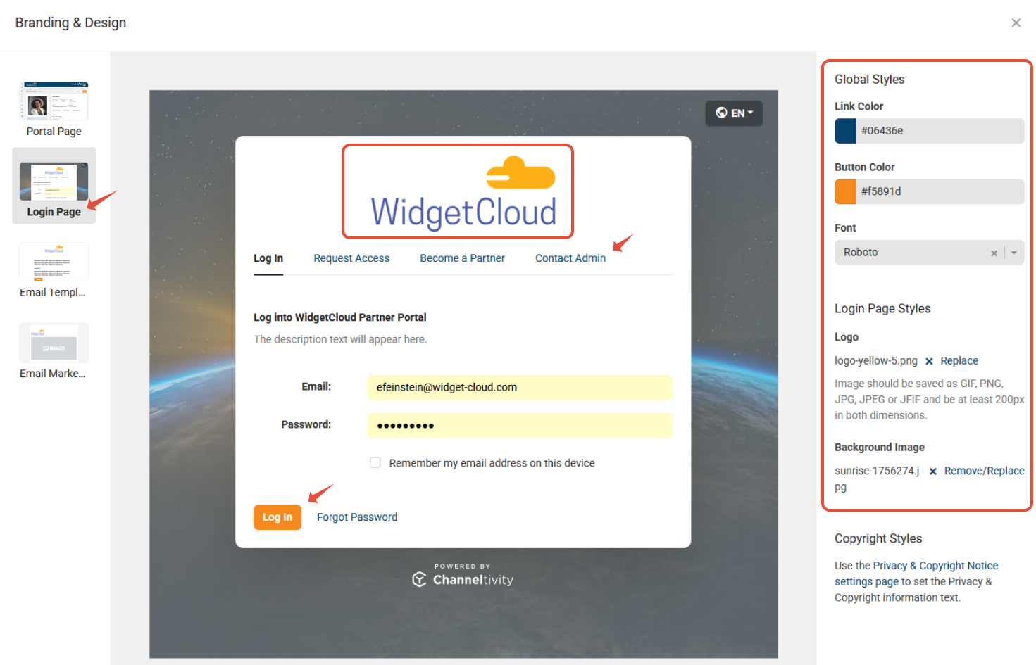The width and height of the screenshot is (1036, 665).
Task: Click the Password input field
Action: pos(520,425)
